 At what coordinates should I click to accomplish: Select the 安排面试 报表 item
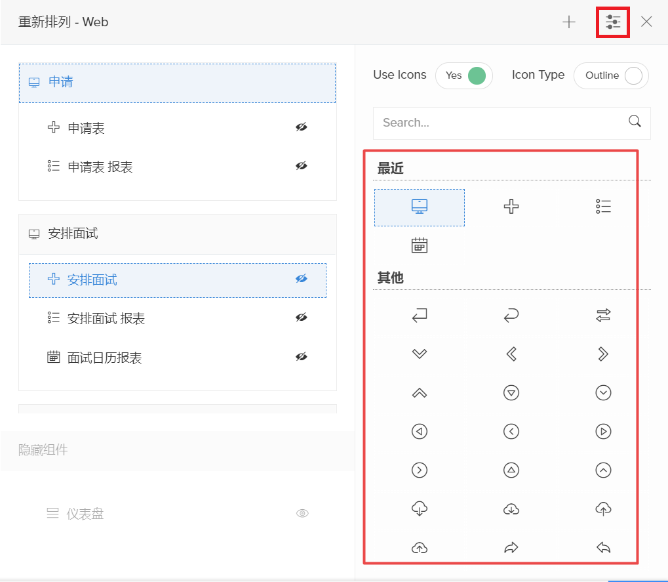coord(106,319)
